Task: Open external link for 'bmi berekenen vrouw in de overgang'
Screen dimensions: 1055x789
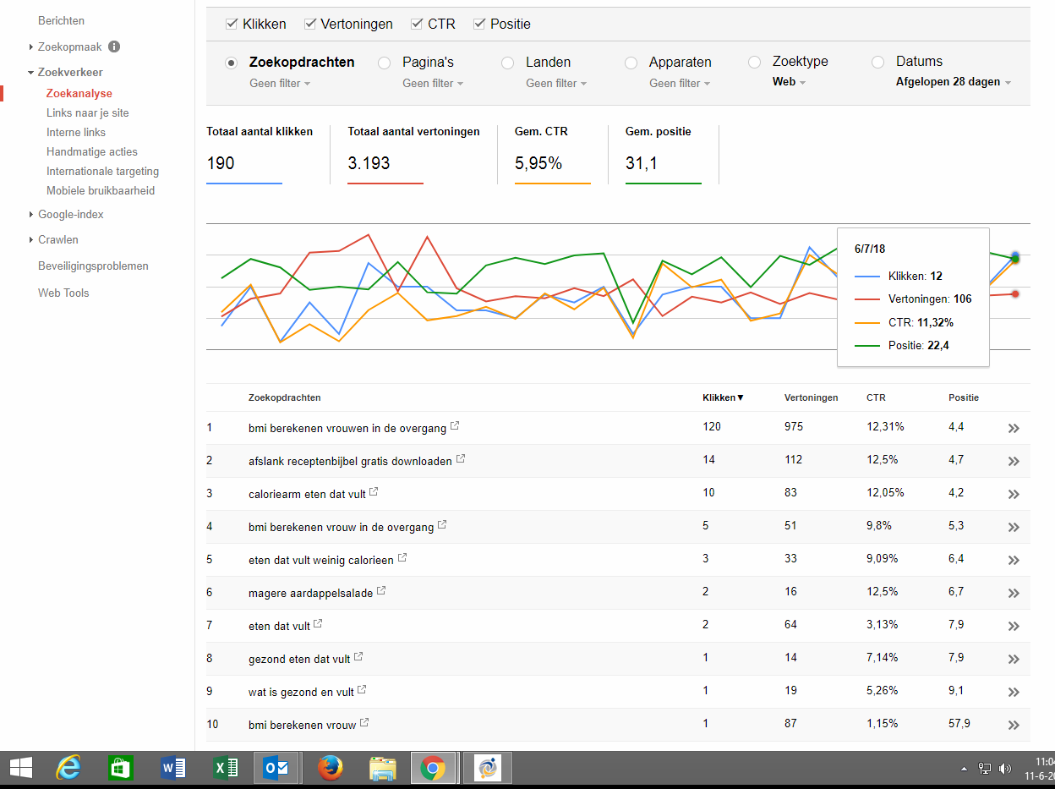Action: click(442, 525)
